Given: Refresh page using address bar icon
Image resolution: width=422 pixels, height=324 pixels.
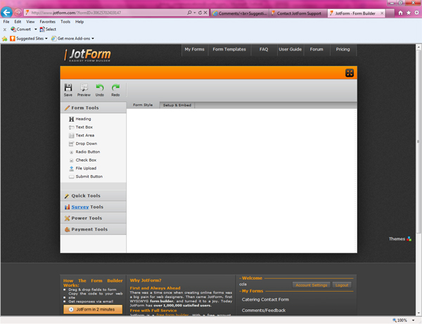Looking at the screenshot, I should tap(200, 13).
